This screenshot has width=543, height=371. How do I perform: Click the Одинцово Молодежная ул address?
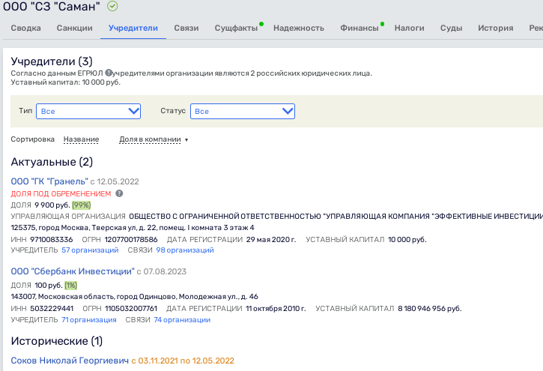pos(134,297)
